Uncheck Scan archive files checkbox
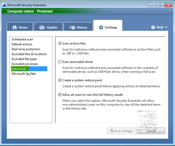The height and width of the screenshot is (146, 175). (60, 43)
